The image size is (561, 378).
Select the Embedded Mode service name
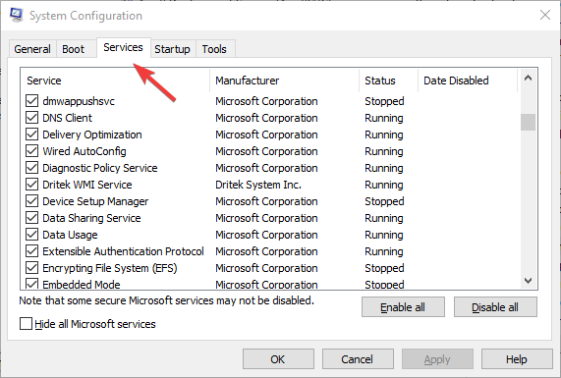coord(82,285)
